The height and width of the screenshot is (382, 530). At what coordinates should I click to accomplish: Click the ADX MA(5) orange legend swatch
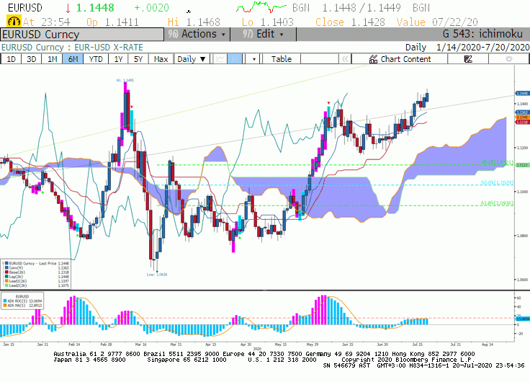[x=5, y=305]
